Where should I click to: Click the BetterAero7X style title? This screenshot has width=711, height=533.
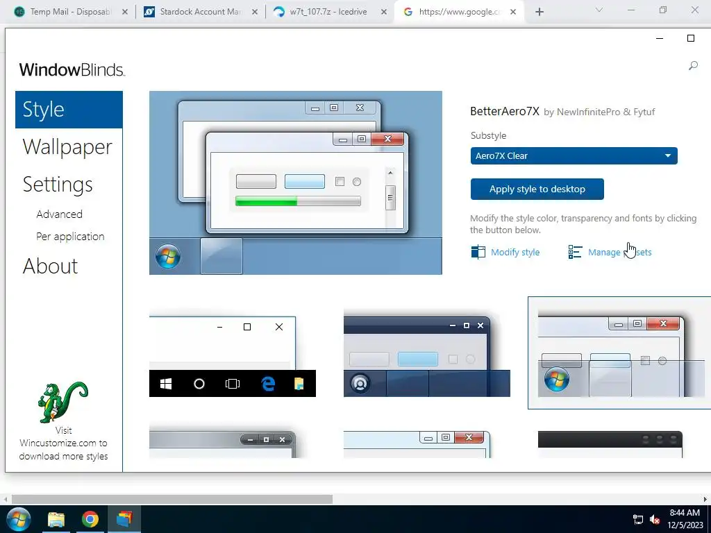pyautogui.click(x=505, y=111)
